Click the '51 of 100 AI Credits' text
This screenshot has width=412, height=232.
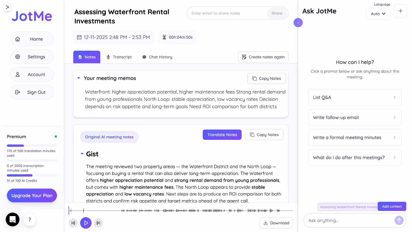pos(22,181)
